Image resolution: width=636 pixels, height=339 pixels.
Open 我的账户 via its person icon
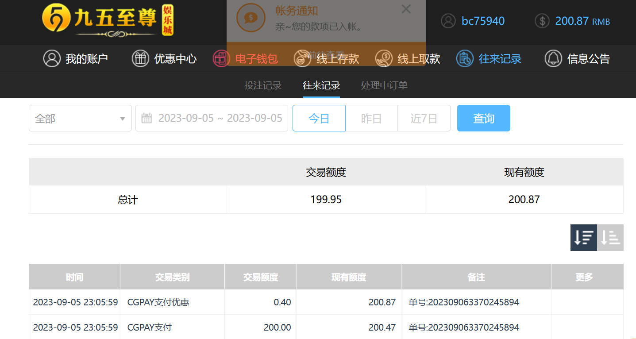pos(52,58)
